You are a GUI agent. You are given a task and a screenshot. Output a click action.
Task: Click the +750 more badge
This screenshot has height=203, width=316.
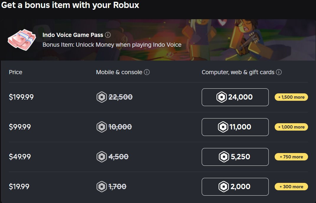point(291,157)
